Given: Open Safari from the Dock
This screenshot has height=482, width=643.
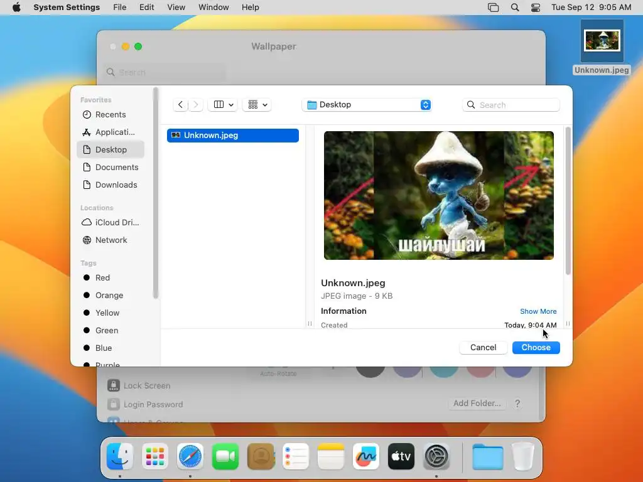Looking at the screenshot, I should click(190, 456).
